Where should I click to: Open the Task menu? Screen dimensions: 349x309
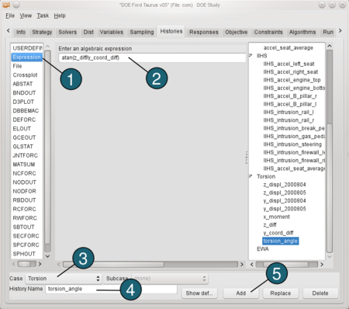[x=43, y=16]
